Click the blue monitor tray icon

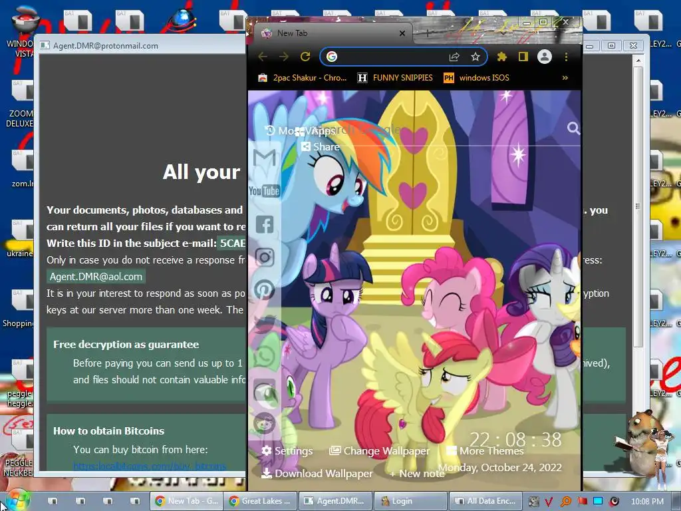598,501
